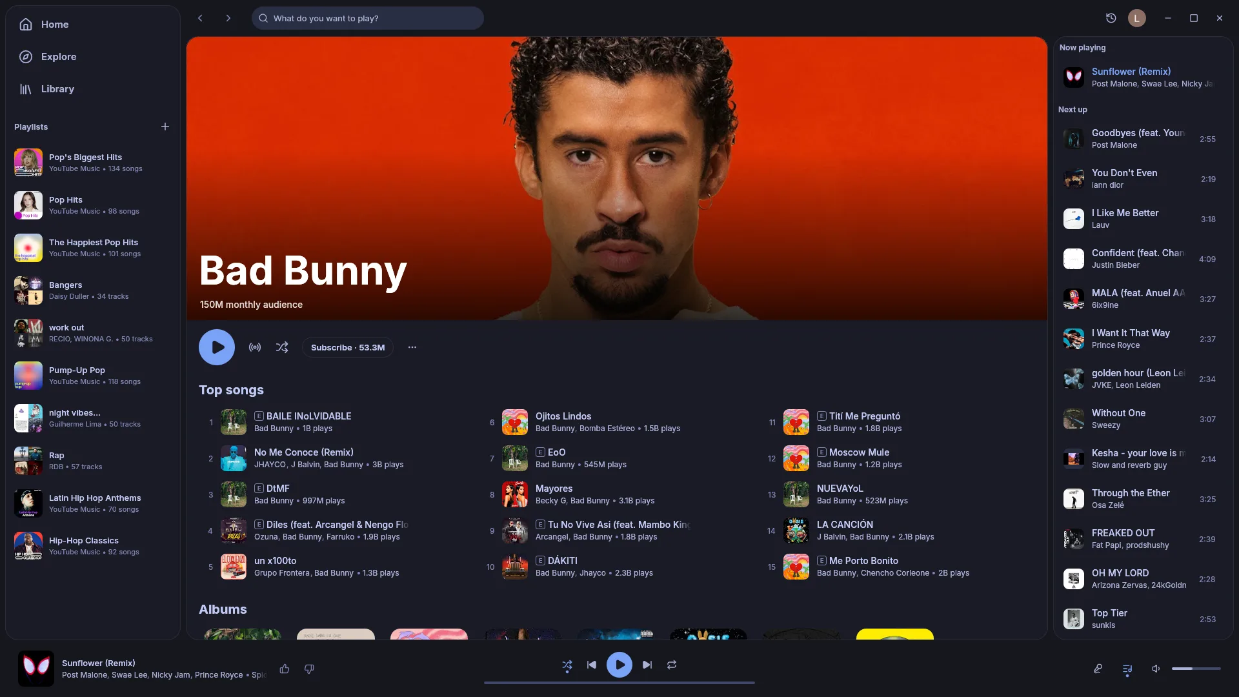This screenshot has width=1239, height=697.
Task: Open the Pop's Biggest Hits playlist
Action: [92, 163]
